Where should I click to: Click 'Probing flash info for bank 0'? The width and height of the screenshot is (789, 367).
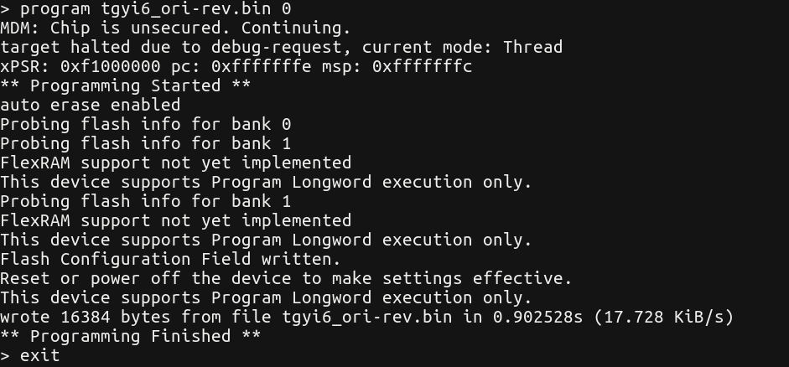pyautogui.click(x=145, y=124)
